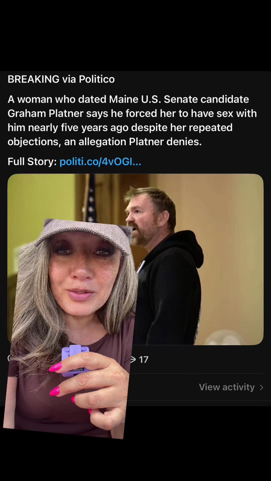Tap the share icon beside 17
The image size is (271, 481).
point(133,359)
